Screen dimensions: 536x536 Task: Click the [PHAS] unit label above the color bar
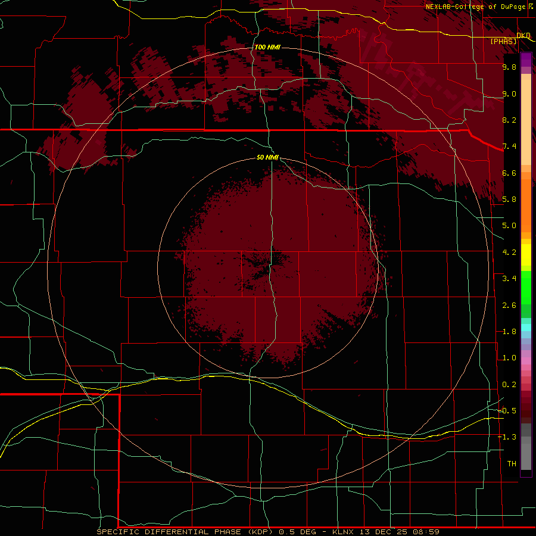(x=503, y=41)
